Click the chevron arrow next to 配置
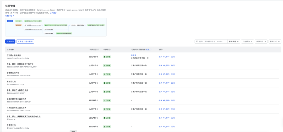The width and height of the screenshot is (283, 132). pyautogui.click(x=151, y=49)
